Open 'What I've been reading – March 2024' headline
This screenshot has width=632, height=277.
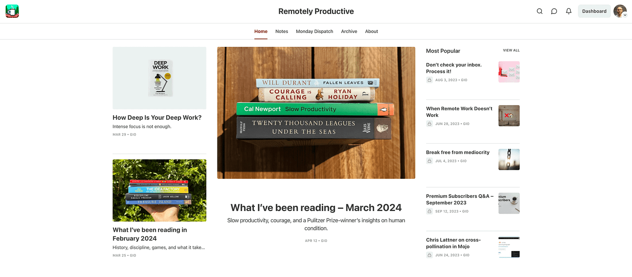(316, 208)
